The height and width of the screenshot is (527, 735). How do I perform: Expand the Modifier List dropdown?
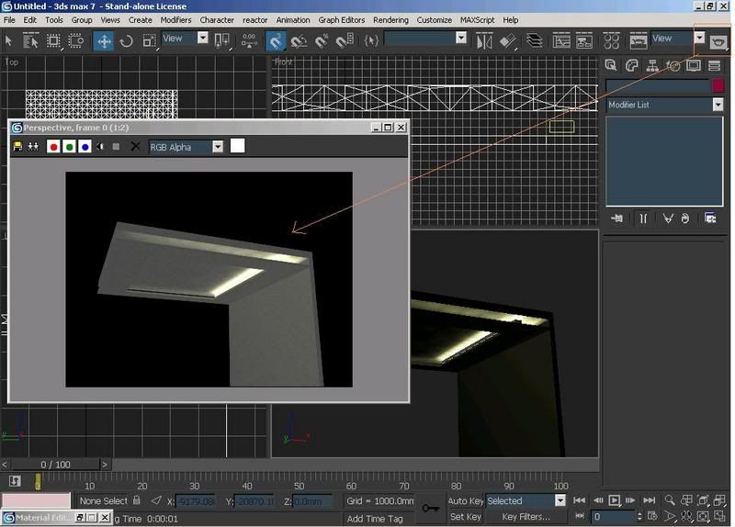[x=718, y=105]
